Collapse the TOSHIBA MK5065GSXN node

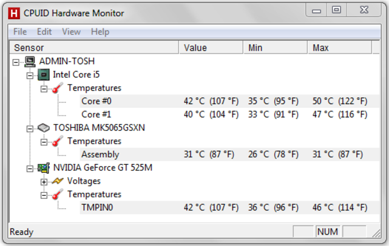pyautogui.click(x=30, y=129)
